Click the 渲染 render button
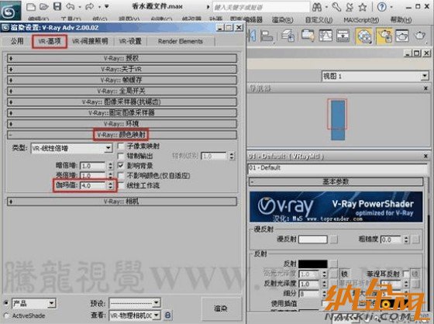 (x=221, y=308)
